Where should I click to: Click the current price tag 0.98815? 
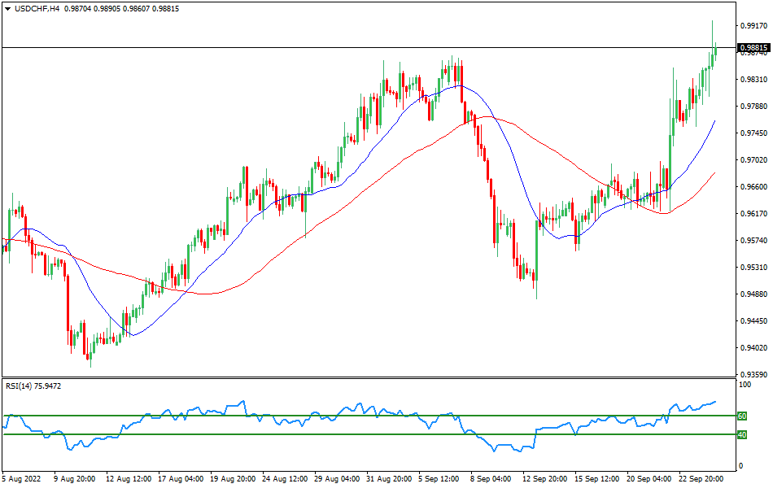(x=753, y=48)
